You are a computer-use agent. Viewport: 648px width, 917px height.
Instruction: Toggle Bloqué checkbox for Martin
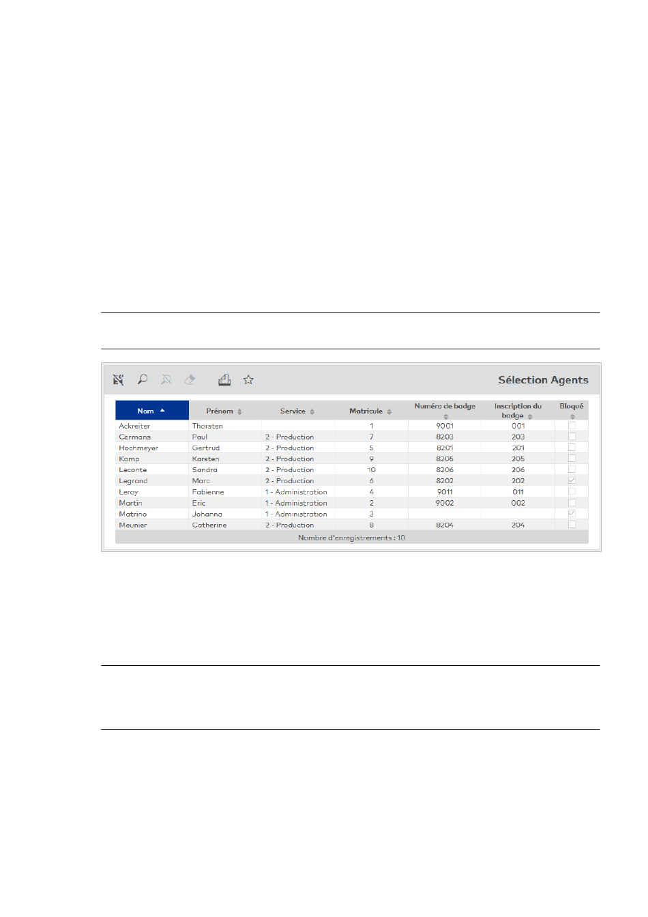point(572,503)
